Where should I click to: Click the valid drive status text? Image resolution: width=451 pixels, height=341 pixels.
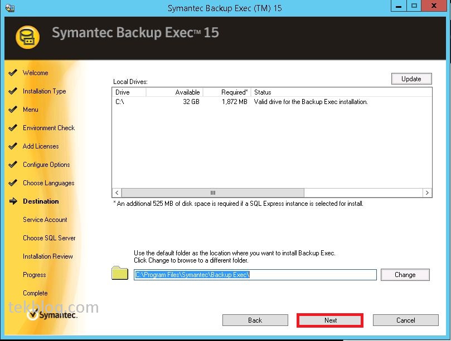pos(311,102)
